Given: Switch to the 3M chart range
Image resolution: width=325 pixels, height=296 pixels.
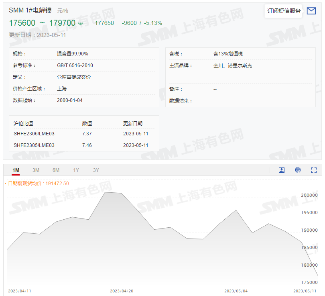Looking at the screenshot, I should click(x=36, y=170).
